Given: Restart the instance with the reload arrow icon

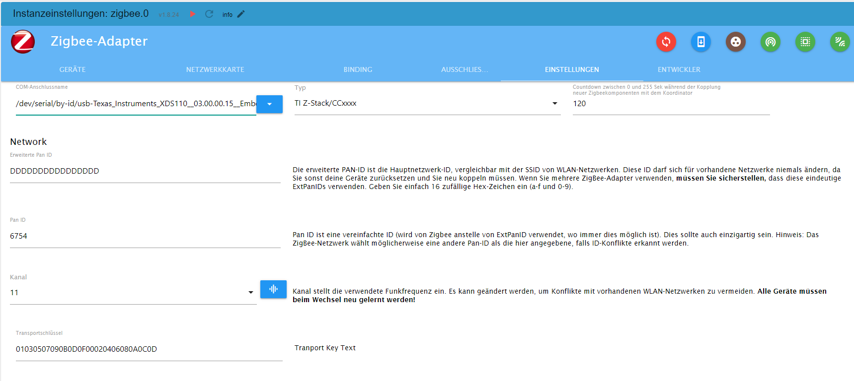Looking at the screenshot, I should coord(209,14).
